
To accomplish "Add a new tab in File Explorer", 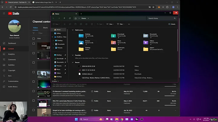I will 81,14.
